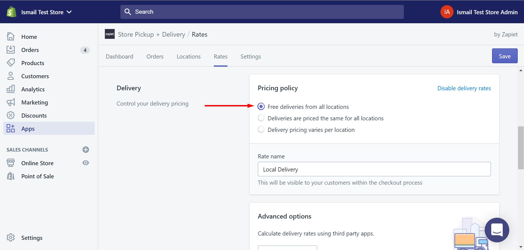Select Free deliveries from all locations
The image size is (524, 250).
261,106
